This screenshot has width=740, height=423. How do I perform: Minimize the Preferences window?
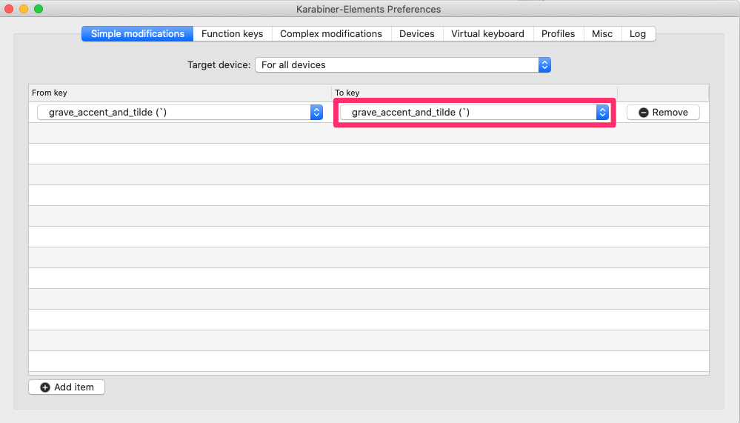click(x=24, y=9)
